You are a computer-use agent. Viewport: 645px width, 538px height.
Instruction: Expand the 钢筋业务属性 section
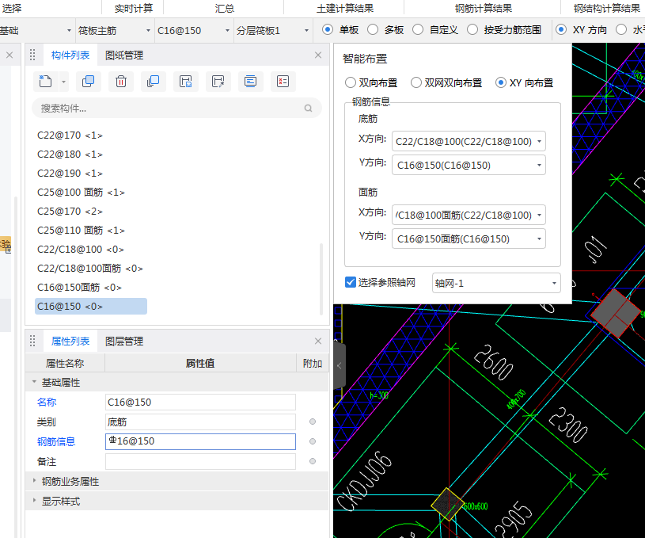click(34, 481)
